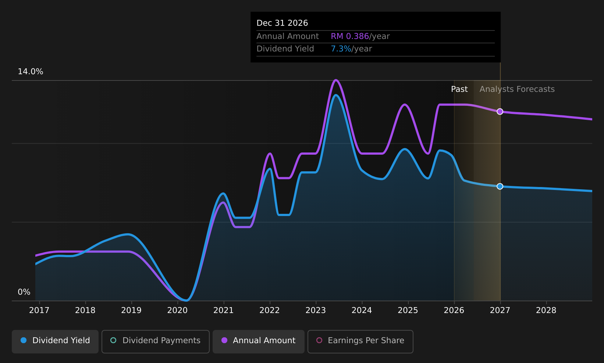Screen dimensions: 604x363
Task: Click the blue Dividend Yield legend dot
Action: [x=24, y=340]
